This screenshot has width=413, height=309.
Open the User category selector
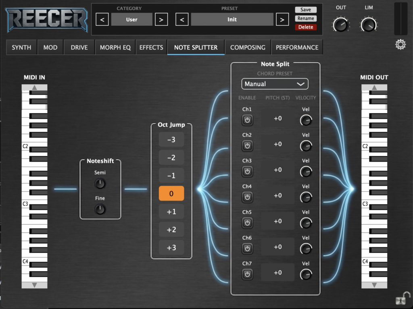(x=132, y=19)
